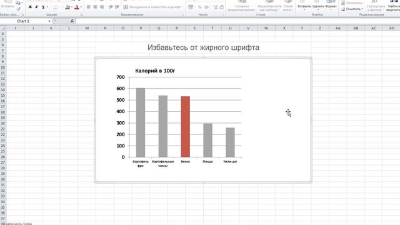Decrease the indent

[x=111, y=7]
